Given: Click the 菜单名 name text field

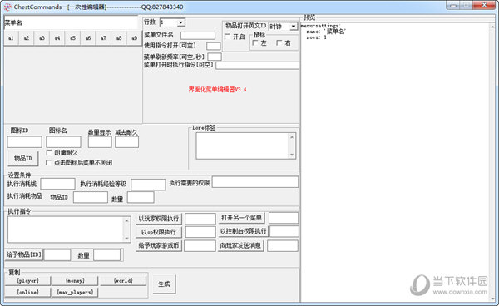Looking at the screenshot, I should pos(71,22).
